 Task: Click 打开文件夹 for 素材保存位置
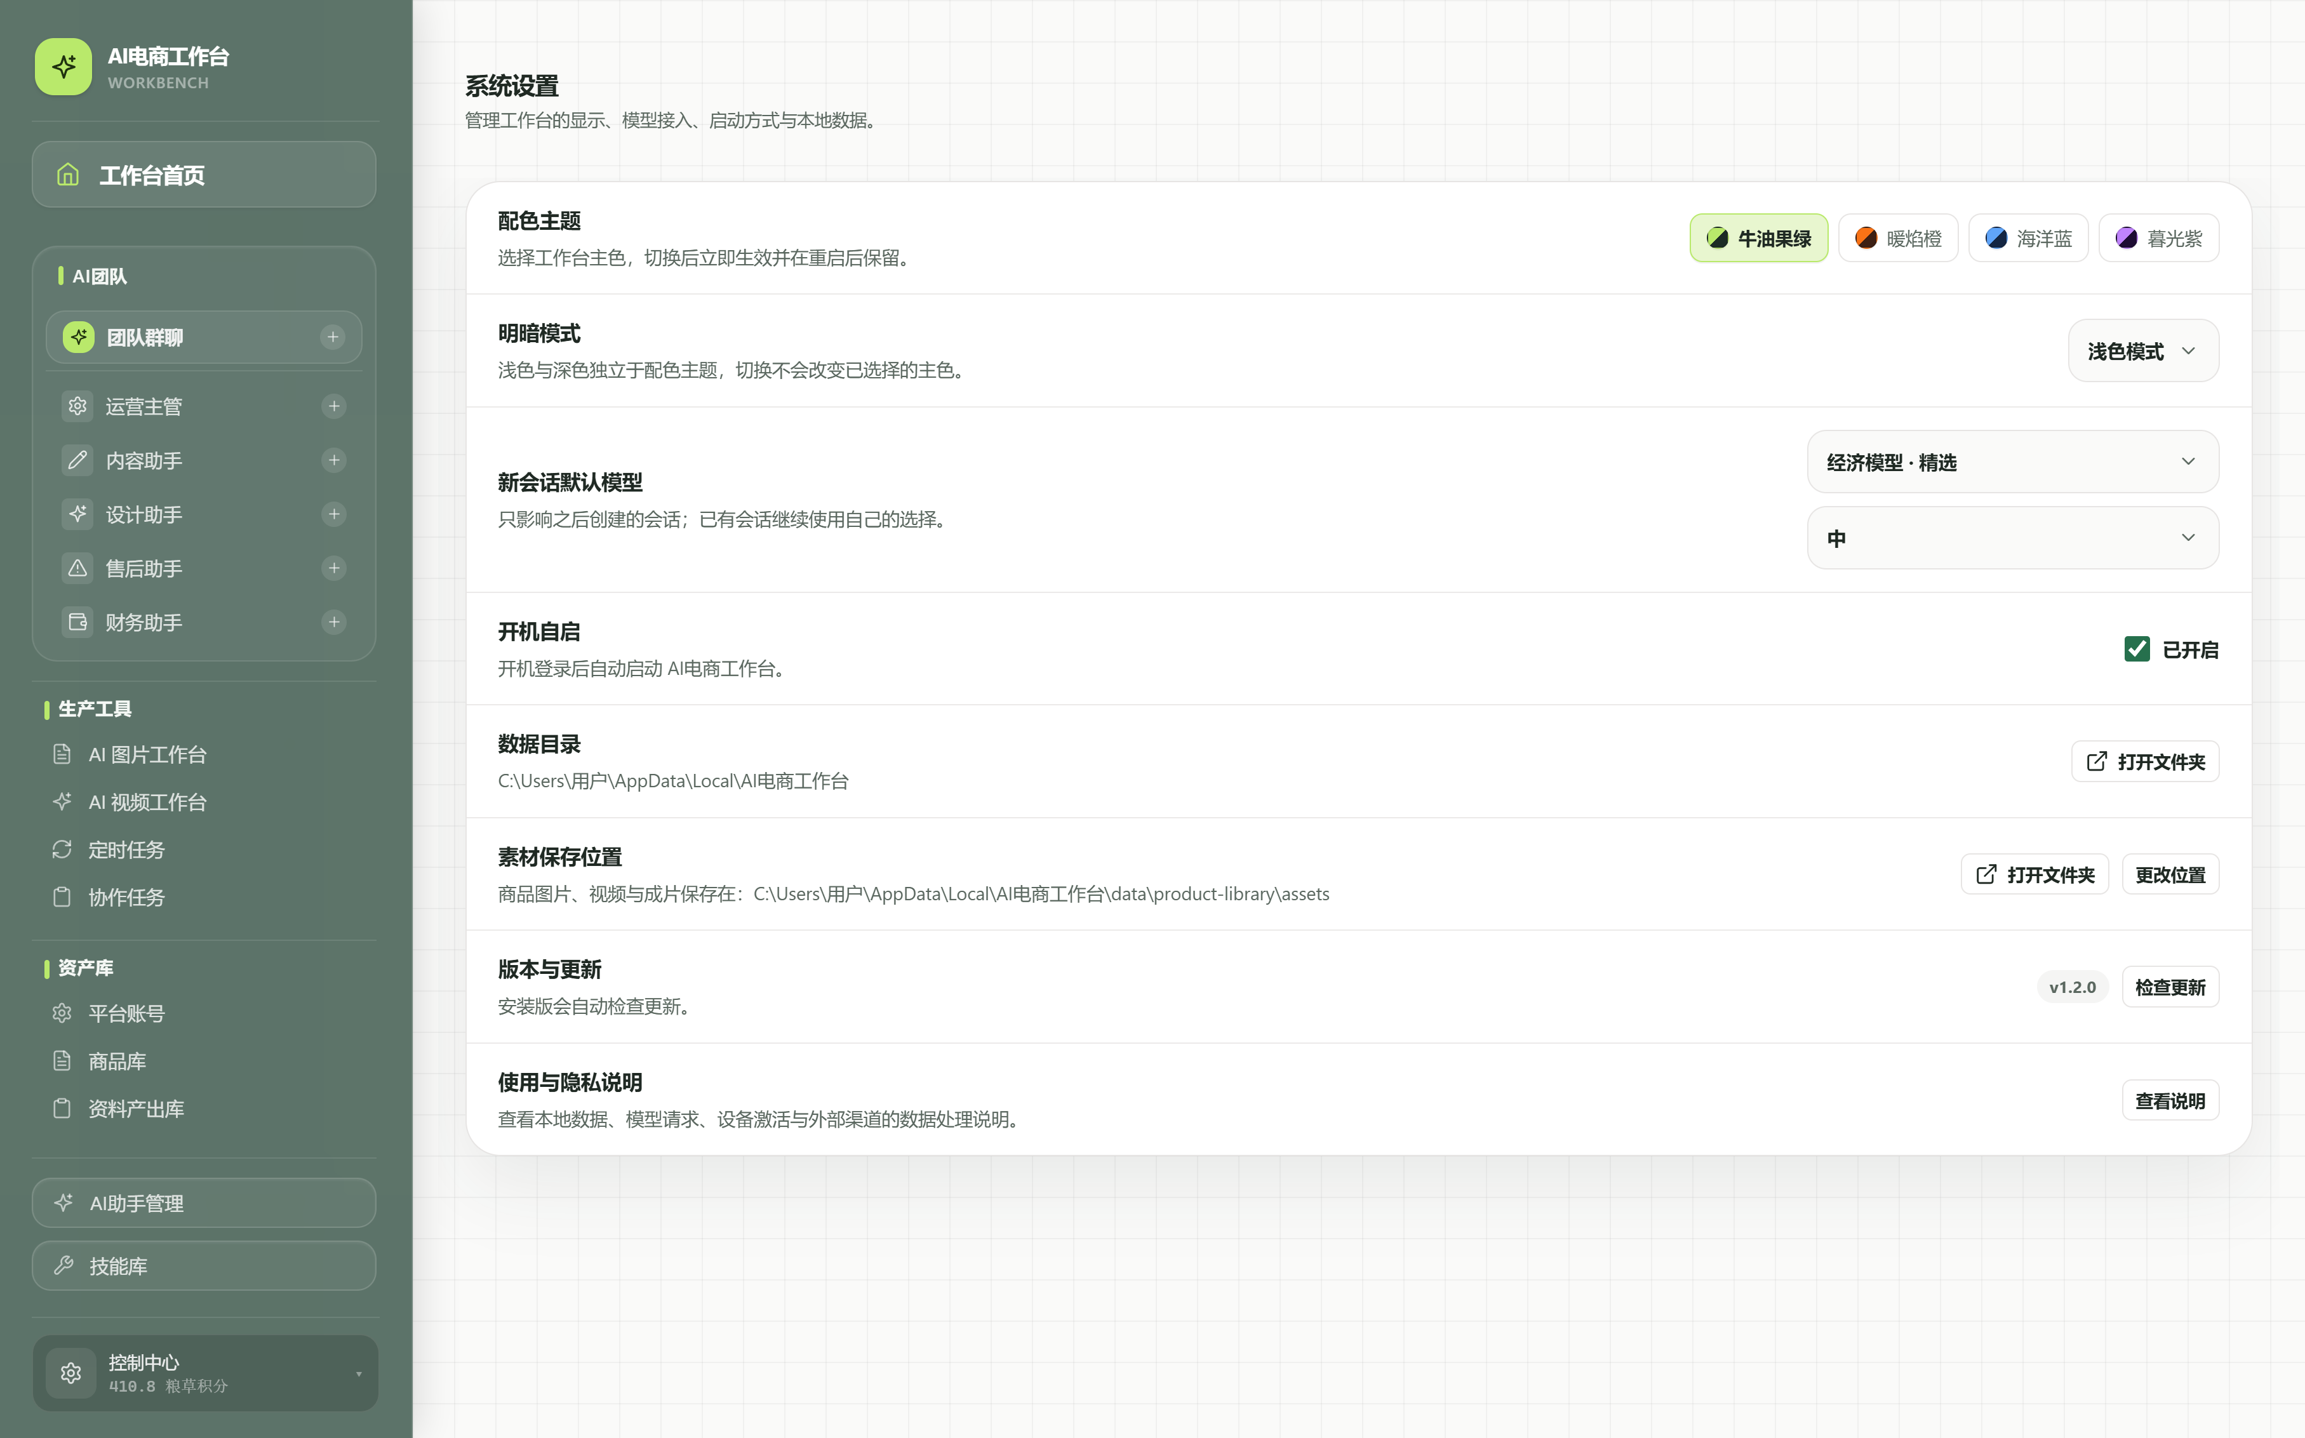(2035, 874)
